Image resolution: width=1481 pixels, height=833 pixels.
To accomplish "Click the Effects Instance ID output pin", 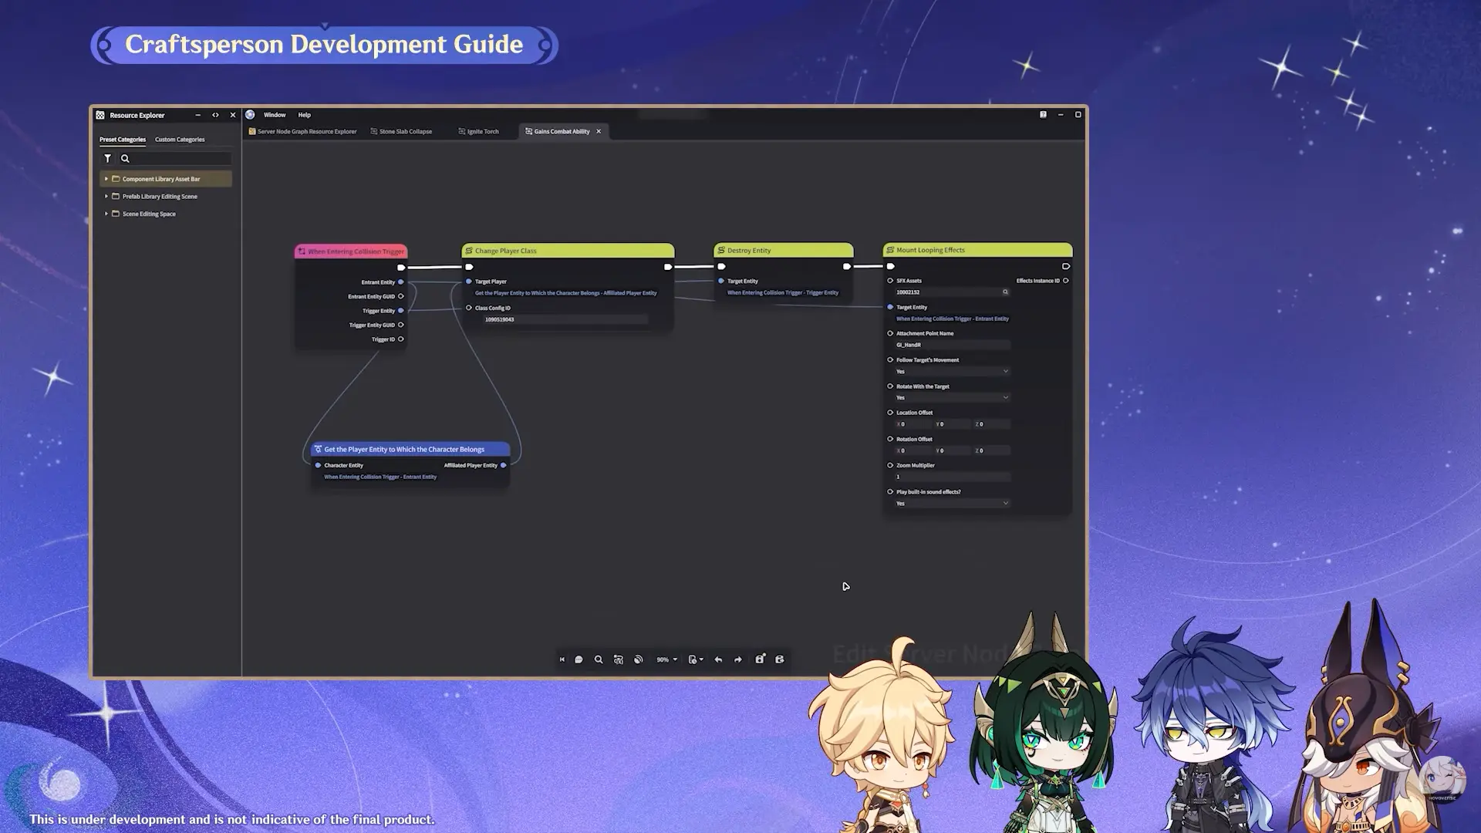I will pyautogui.click(x=1066, y=281).
